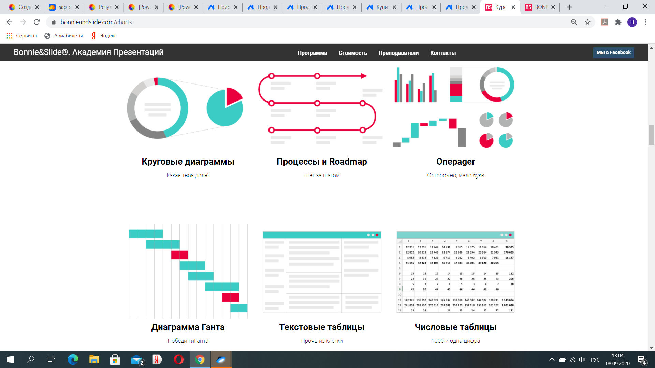This screenshot has height=368, width=655.
Task: Open the Диаграмма Ганта chart thumbnail
Action: 188,271
